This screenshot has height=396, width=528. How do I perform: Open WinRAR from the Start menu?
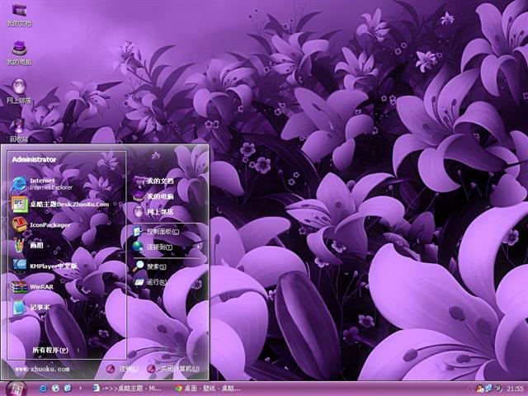pyautogui.click(x=33, y=287)
